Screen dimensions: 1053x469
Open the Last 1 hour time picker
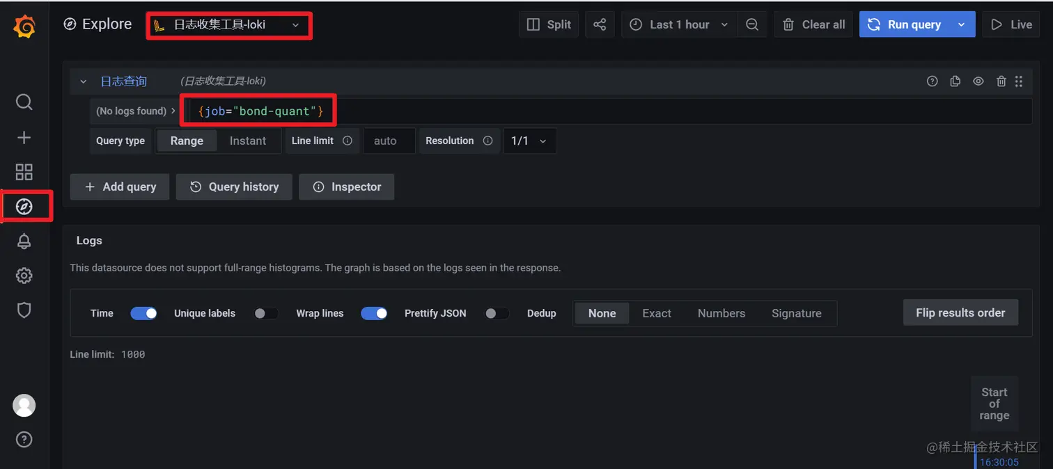tap(678, 24)
